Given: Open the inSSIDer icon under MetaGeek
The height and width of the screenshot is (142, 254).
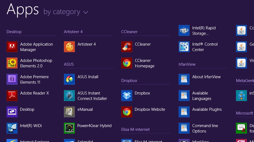Looking at the screenshot, I should click(x=241, y=96).
